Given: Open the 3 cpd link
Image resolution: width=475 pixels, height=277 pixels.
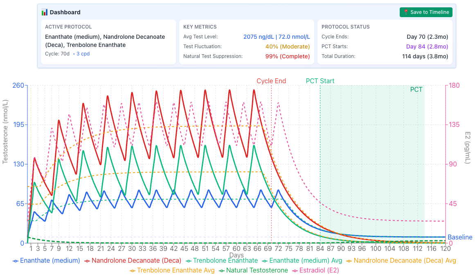Looking at the screenshot, I should click(83, 53).
